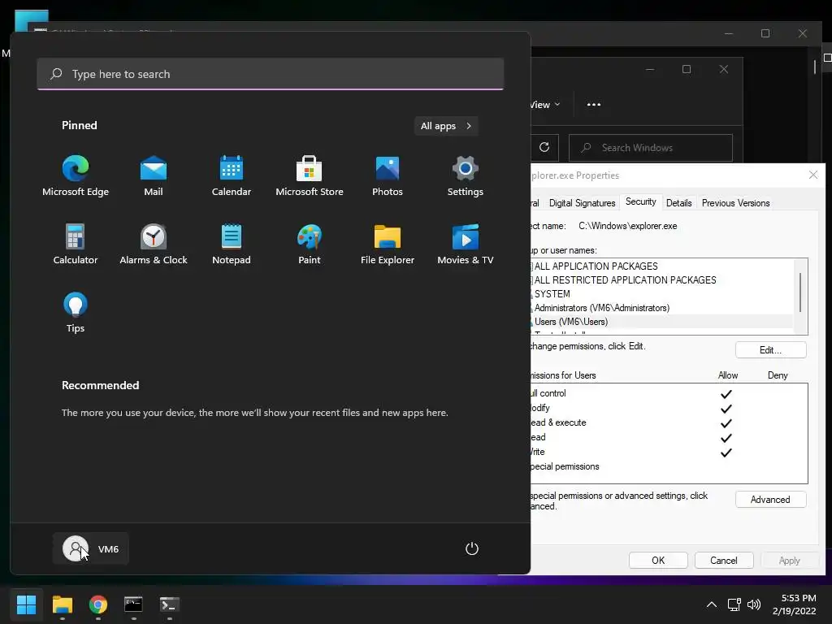Open the volume control in tray

point(753,604)
